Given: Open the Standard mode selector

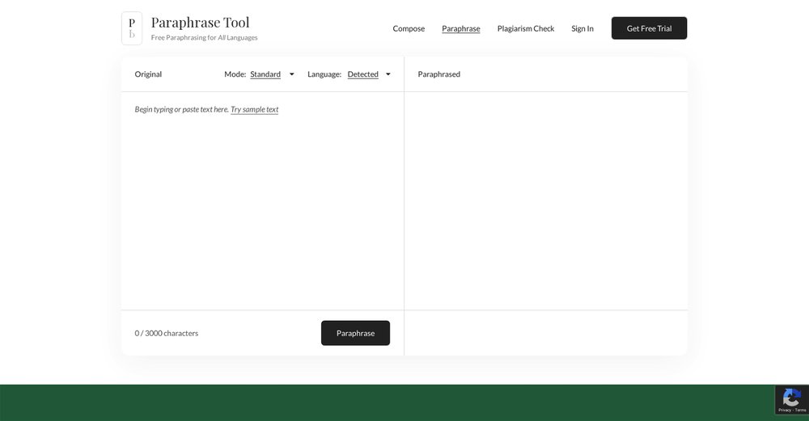Looking at the screenshot, I should pos(265,74).
